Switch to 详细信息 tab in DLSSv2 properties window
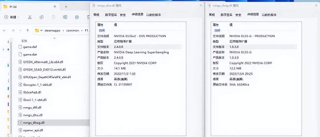320x137 pixels. [x=137, y=15]
